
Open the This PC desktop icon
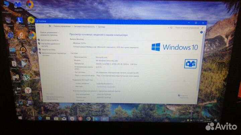(x=6, y=6)
